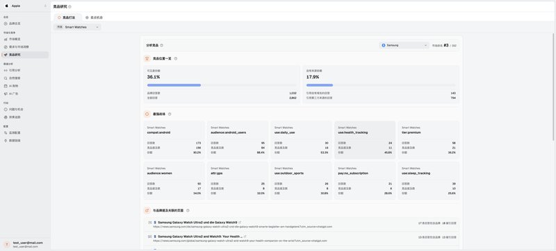The width and height of the screenshot is (556, 251).
Task: Expand the Apple brand switcher chevrons
Action: [x=45, y=6]
